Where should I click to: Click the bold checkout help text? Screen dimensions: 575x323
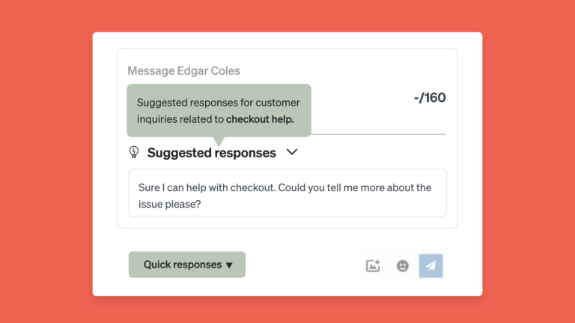(260, 119)
